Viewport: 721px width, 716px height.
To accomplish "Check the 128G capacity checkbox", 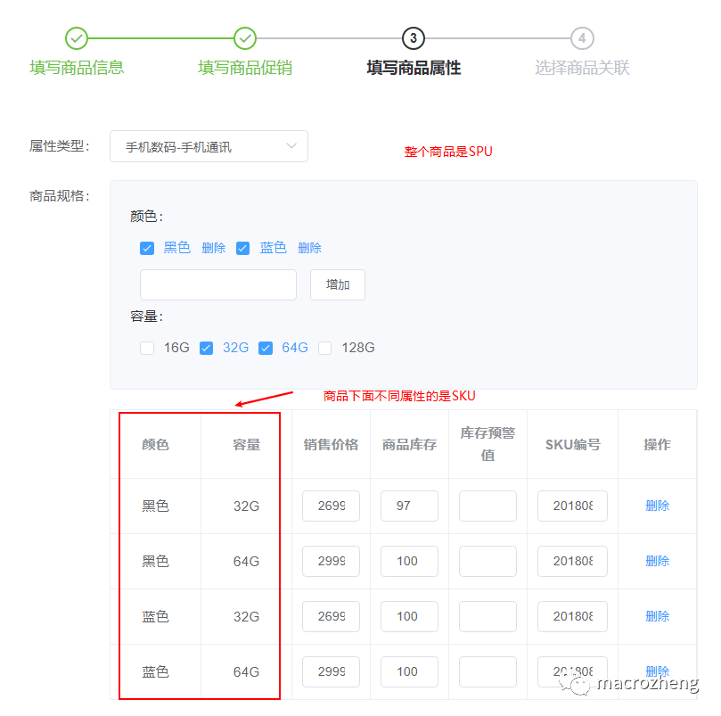I will point(325,348).
